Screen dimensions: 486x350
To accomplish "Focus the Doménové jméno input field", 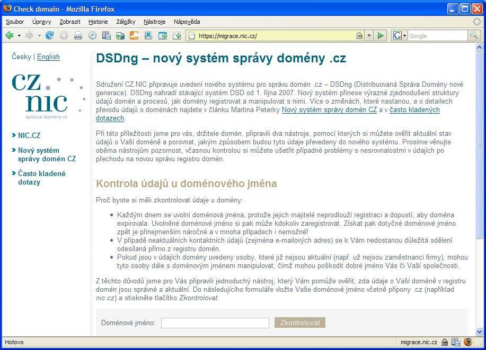I will (x=215, y=323).
